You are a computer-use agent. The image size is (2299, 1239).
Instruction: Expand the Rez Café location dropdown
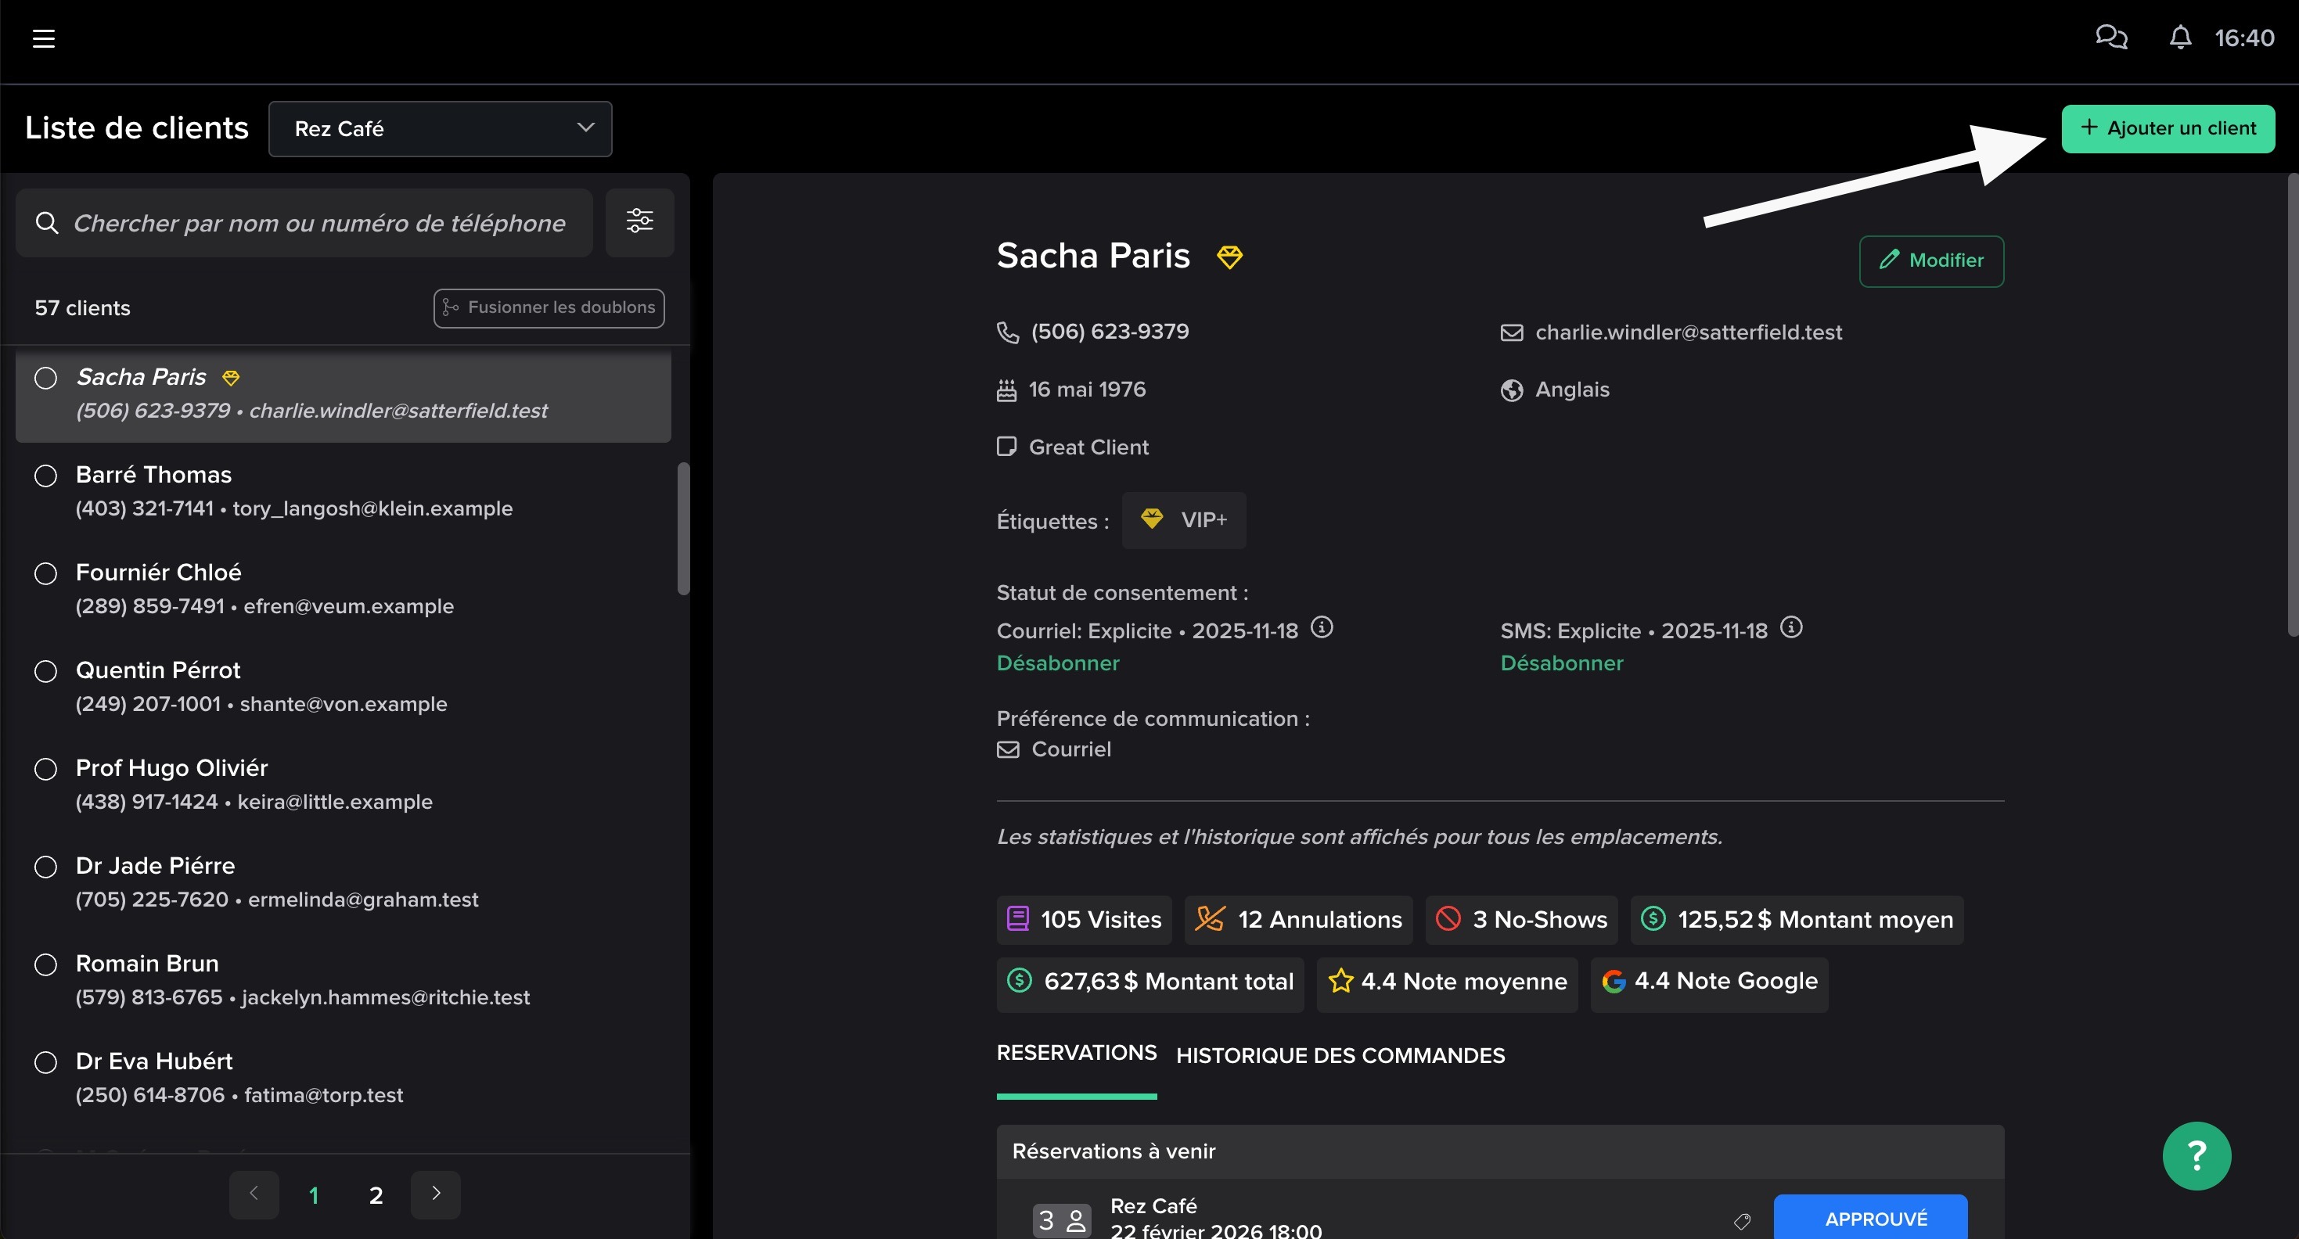[x=440, y=128]
